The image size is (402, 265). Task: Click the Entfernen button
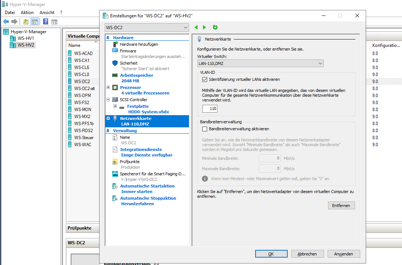point(341,206)
